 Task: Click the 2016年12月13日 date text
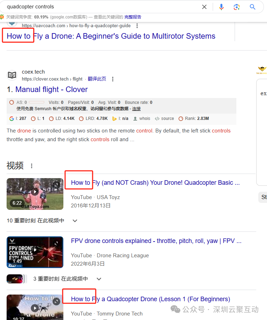tap(91, 206)
